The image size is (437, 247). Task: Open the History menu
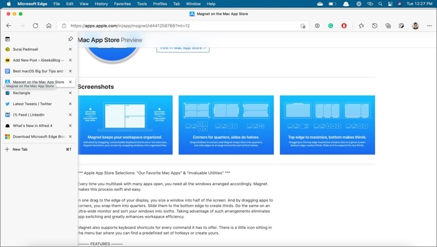(101, 4)
